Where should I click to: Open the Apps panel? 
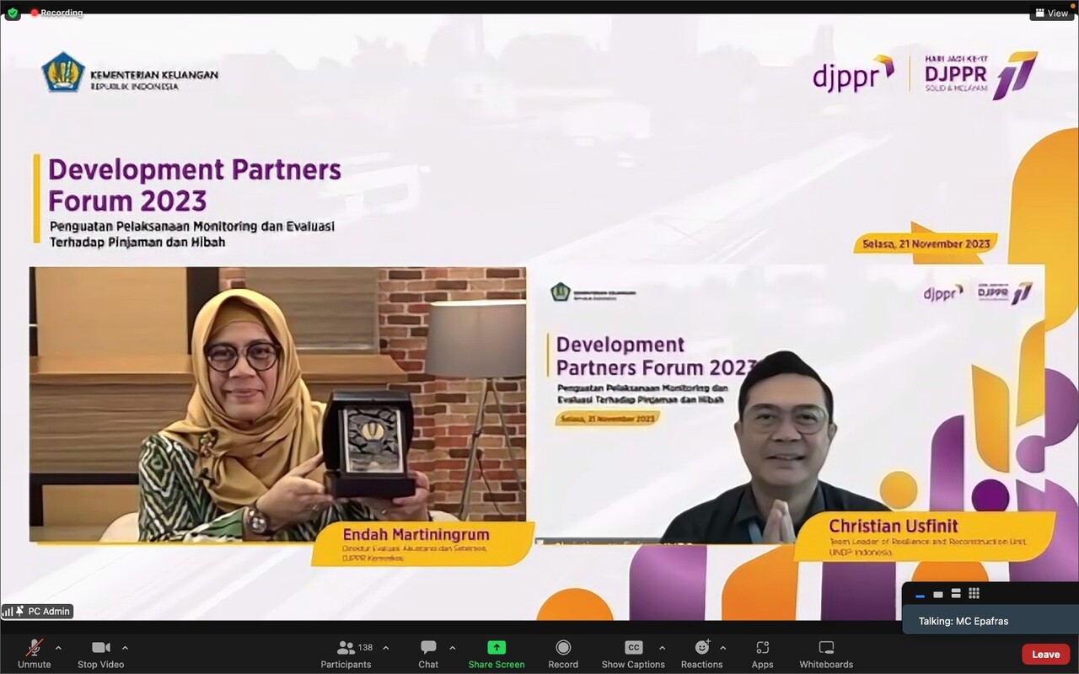tap(762, 654)
